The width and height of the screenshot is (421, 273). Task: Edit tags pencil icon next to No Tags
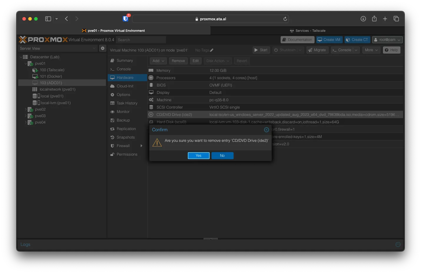click(212, 50)
